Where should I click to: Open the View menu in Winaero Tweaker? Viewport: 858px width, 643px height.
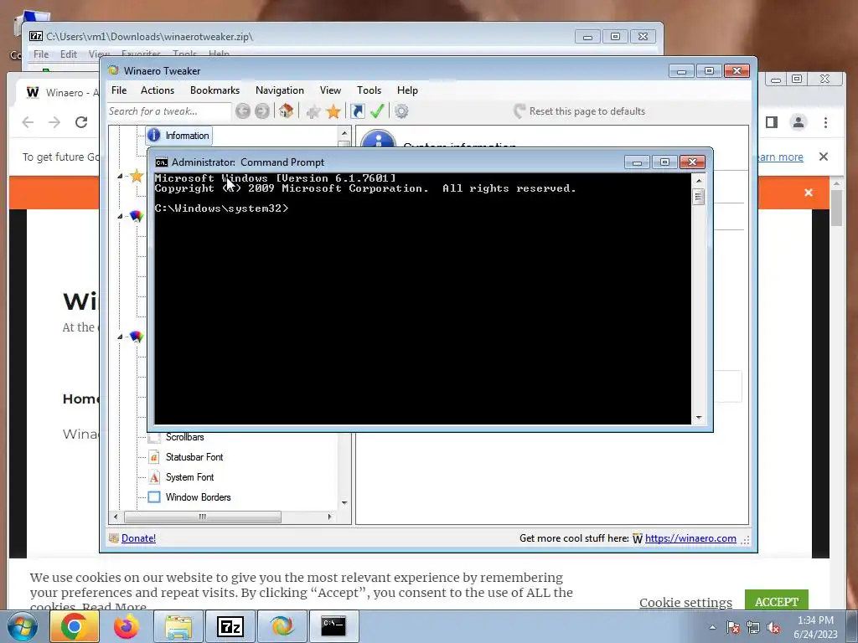(x=330, y=90)
